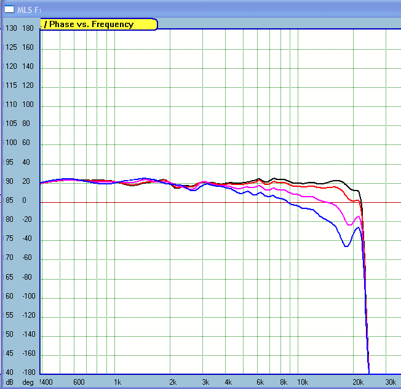Click the 4k frequency label
This screenshot has height=389, width=401.
[228, 382]
